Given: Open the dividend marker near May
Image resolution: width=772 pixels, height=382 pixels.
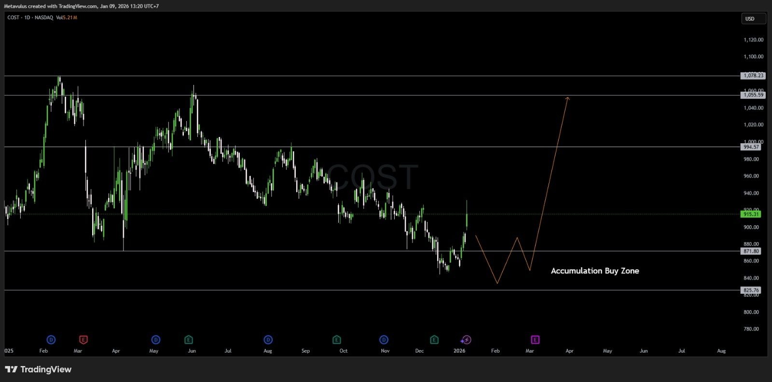Looking at the screenshot, I should [155, 340].
